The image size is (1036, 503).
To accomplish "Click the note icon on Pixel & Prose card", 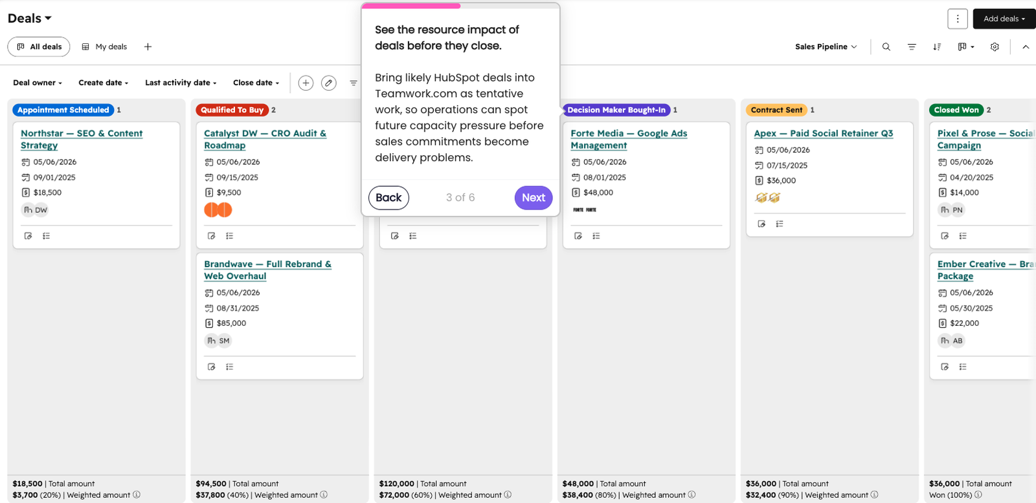I will tap(945, 236).
